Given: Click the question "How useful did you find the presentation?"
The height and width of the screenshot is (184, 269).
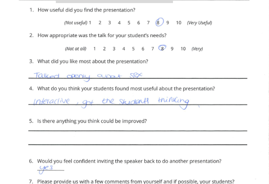Looking at the screenshot, I should [x=86, y=10].
